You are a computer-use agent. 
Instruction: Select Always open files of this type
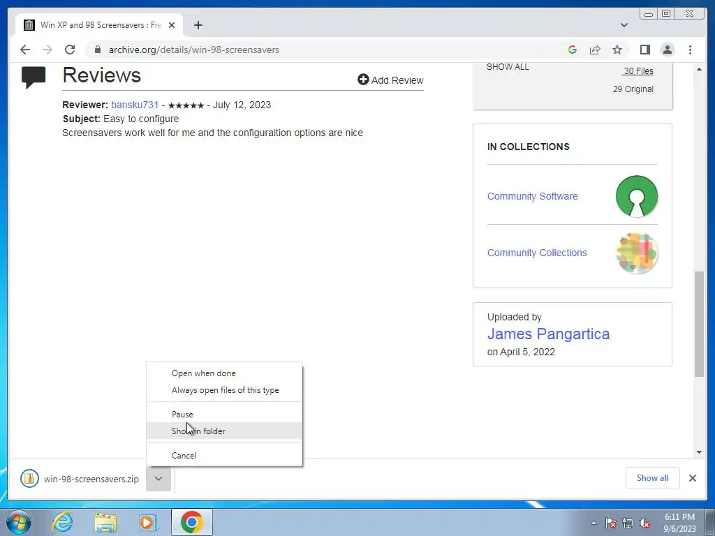224,390
